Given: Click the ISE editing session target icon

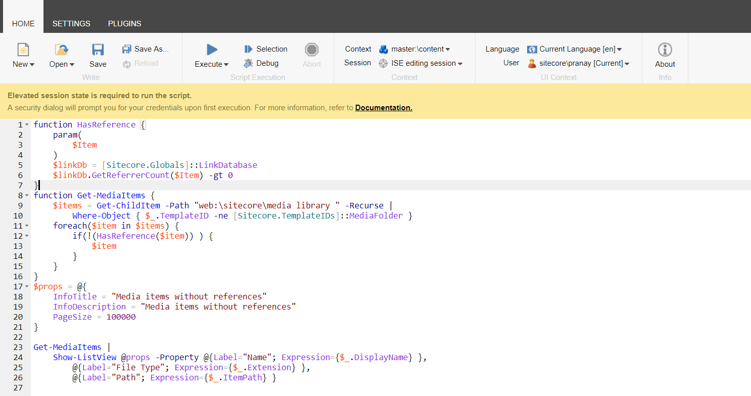Looking at the screenshot, I should click(383, 63).
